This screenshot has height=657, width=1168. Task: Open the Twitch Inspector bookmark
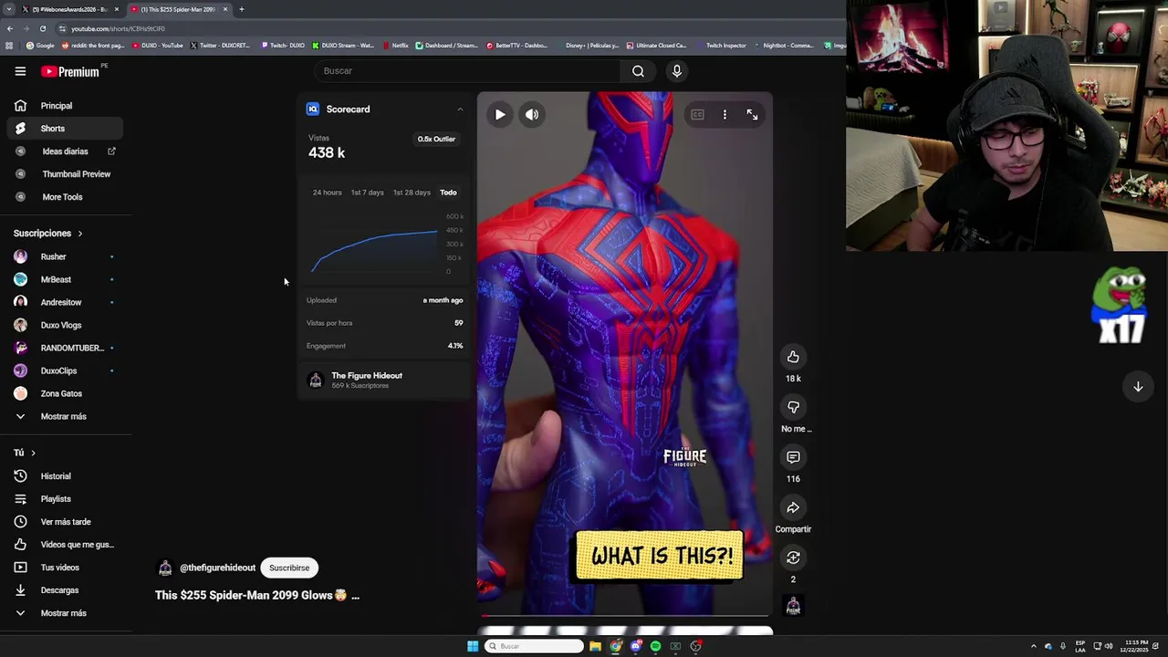[x=721, y=46]
